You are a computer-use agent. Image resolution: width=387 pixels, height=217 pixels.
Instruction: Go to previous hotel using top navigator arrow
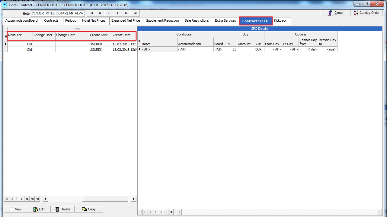109,13
